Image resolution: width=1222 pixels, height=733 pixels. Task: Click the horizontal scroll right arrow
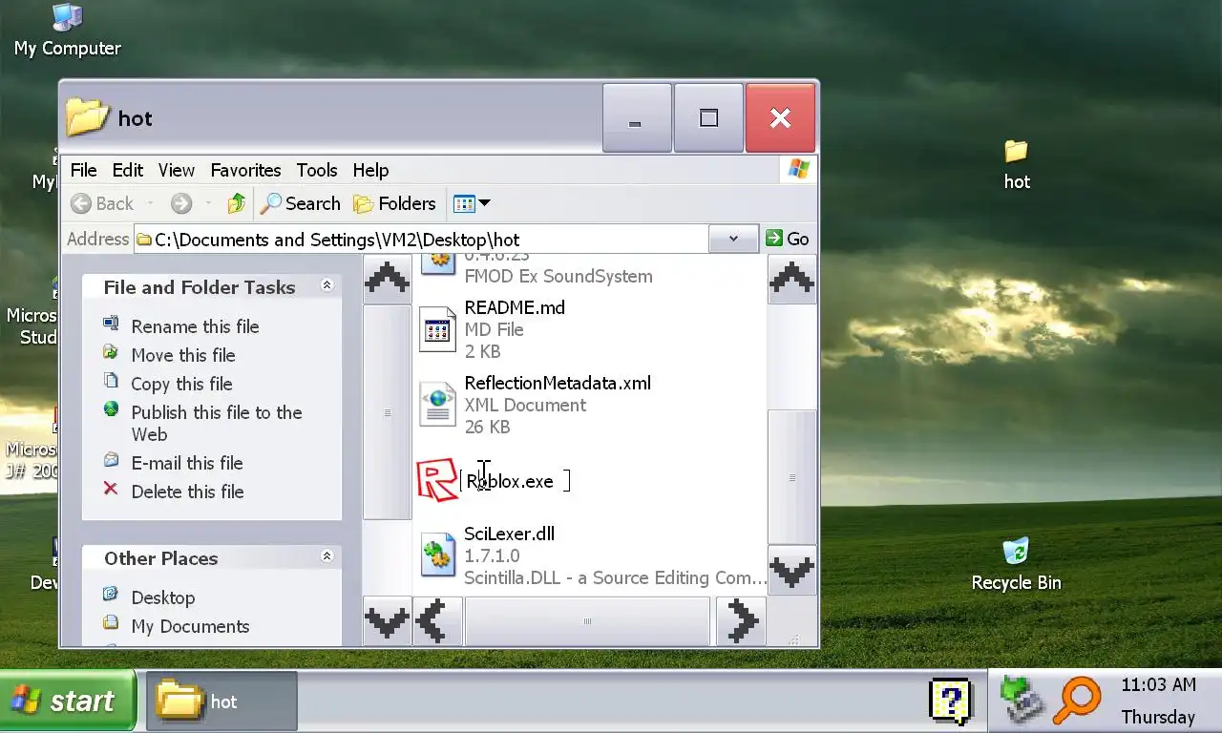(741, 621)
